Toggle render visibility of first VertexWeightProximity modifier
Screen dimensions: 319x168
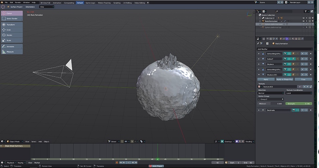(x=285, y=54)
